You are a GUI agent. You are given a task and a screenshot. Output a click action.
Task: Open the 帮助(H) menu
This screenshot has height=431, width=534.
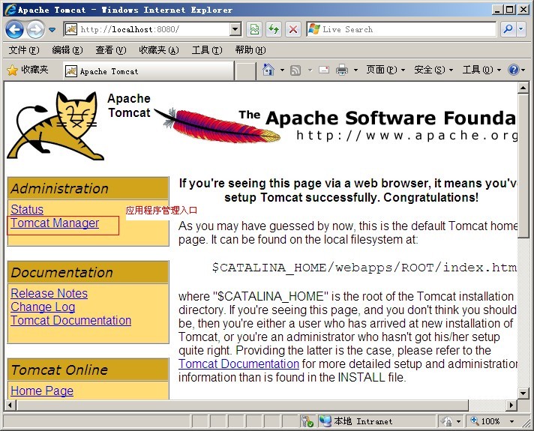[250, 50]
